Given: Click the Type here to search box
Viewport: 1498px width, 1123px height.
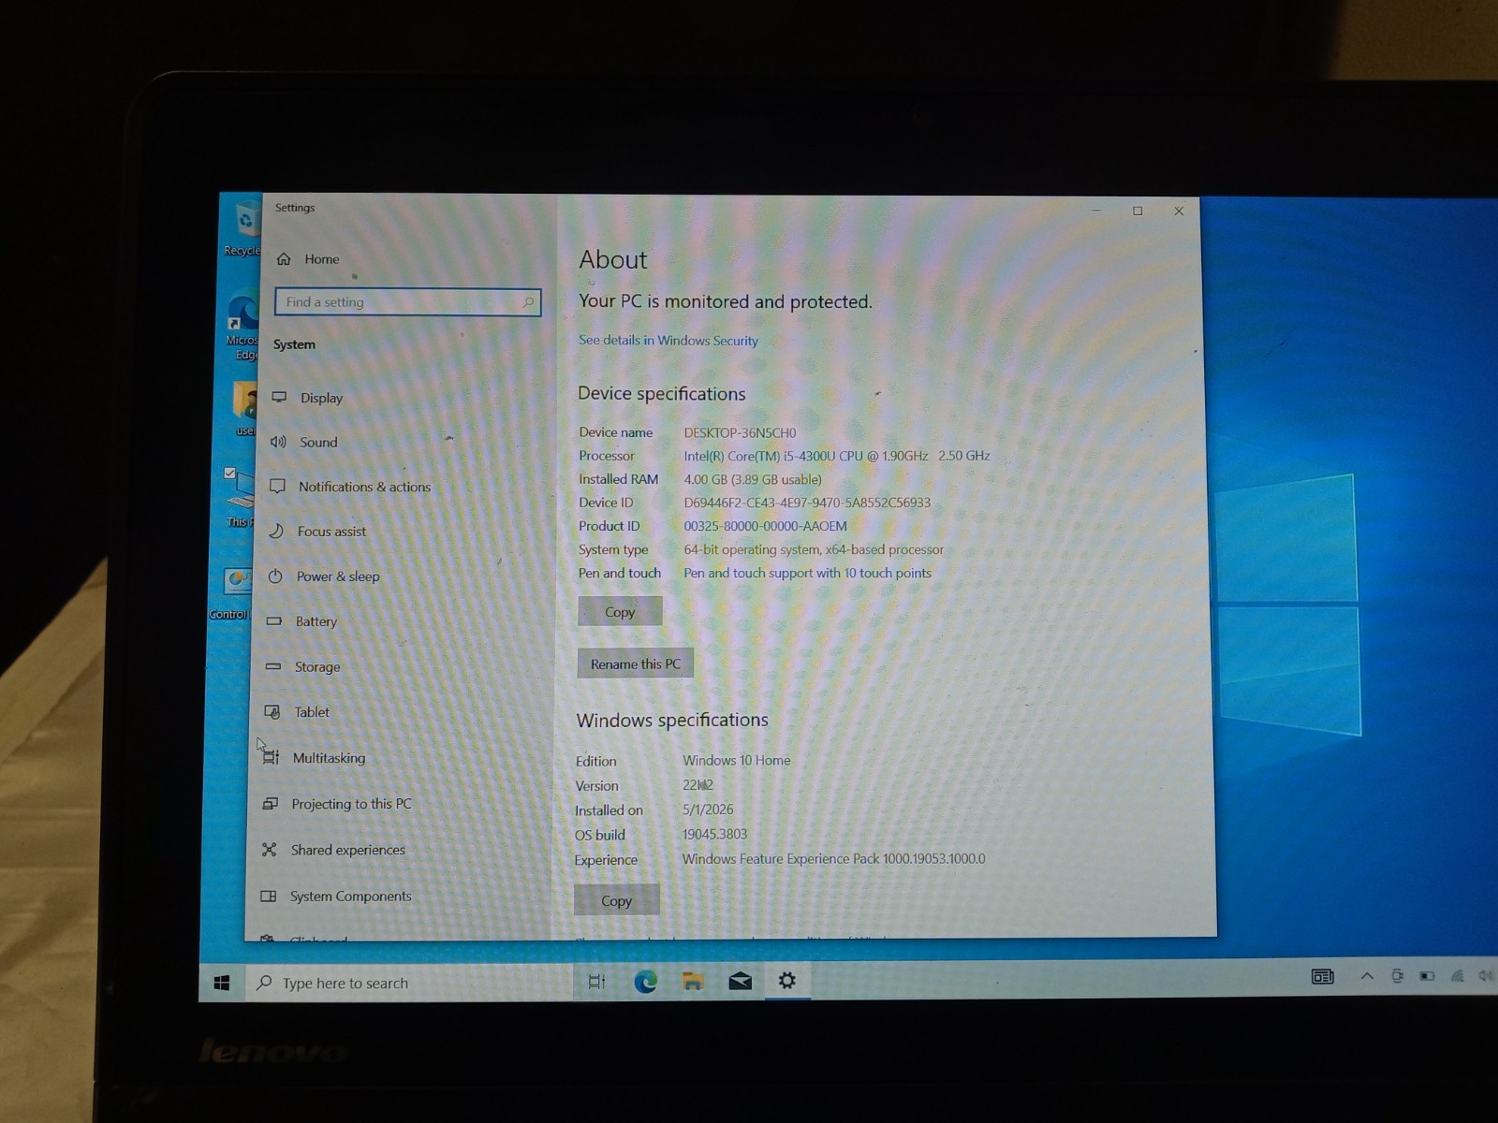Looking at the screenshot, I should [x=408, y=983].
